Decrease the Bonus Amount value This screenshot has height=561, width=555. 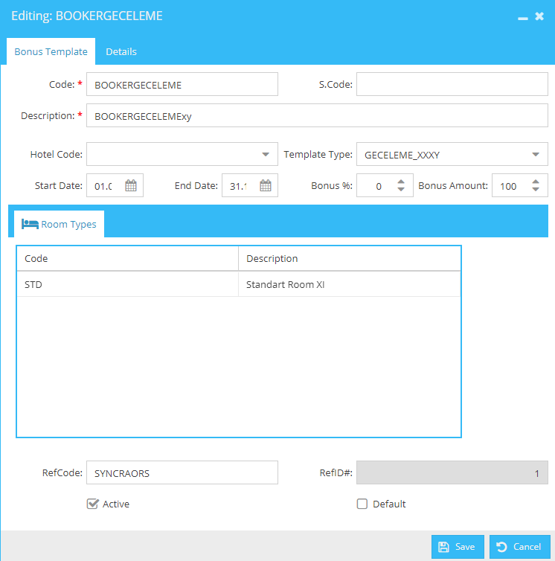(x=536, y=189)
